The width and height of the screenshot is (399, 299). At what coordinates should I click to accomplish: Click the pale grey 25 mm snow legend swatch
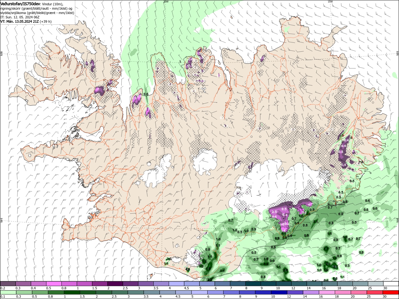(376, 284)
